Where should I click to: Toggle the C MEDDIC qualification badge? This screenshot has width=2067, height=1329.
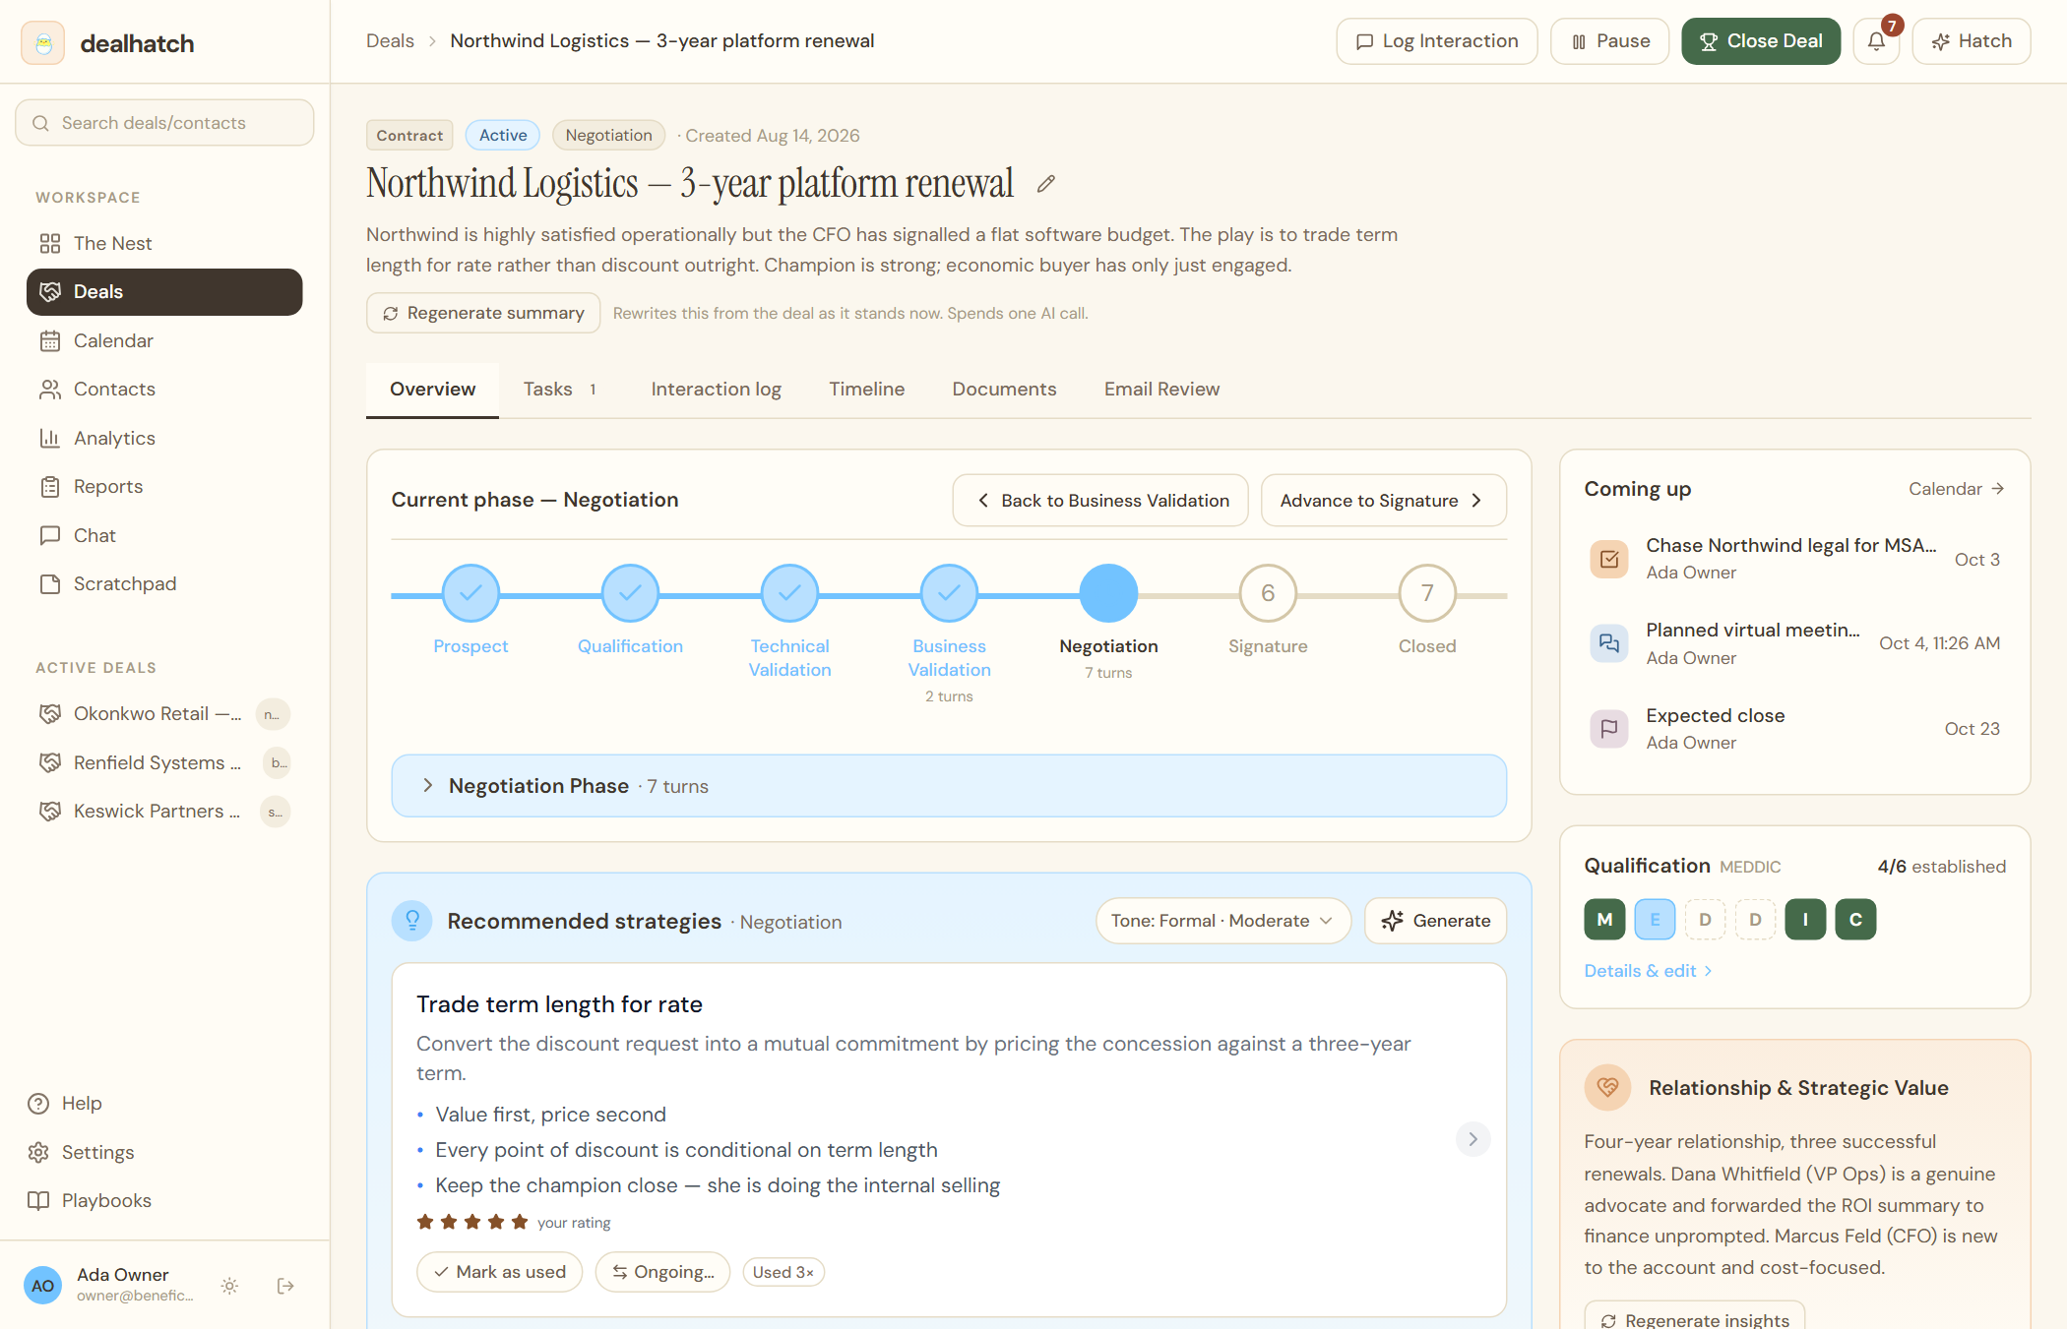click(x=1855, y=920)
